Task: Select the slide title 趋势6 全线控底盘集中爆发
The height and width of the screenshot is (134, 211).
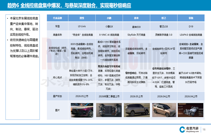Action: pyautogui.click(x=69, y=6)
